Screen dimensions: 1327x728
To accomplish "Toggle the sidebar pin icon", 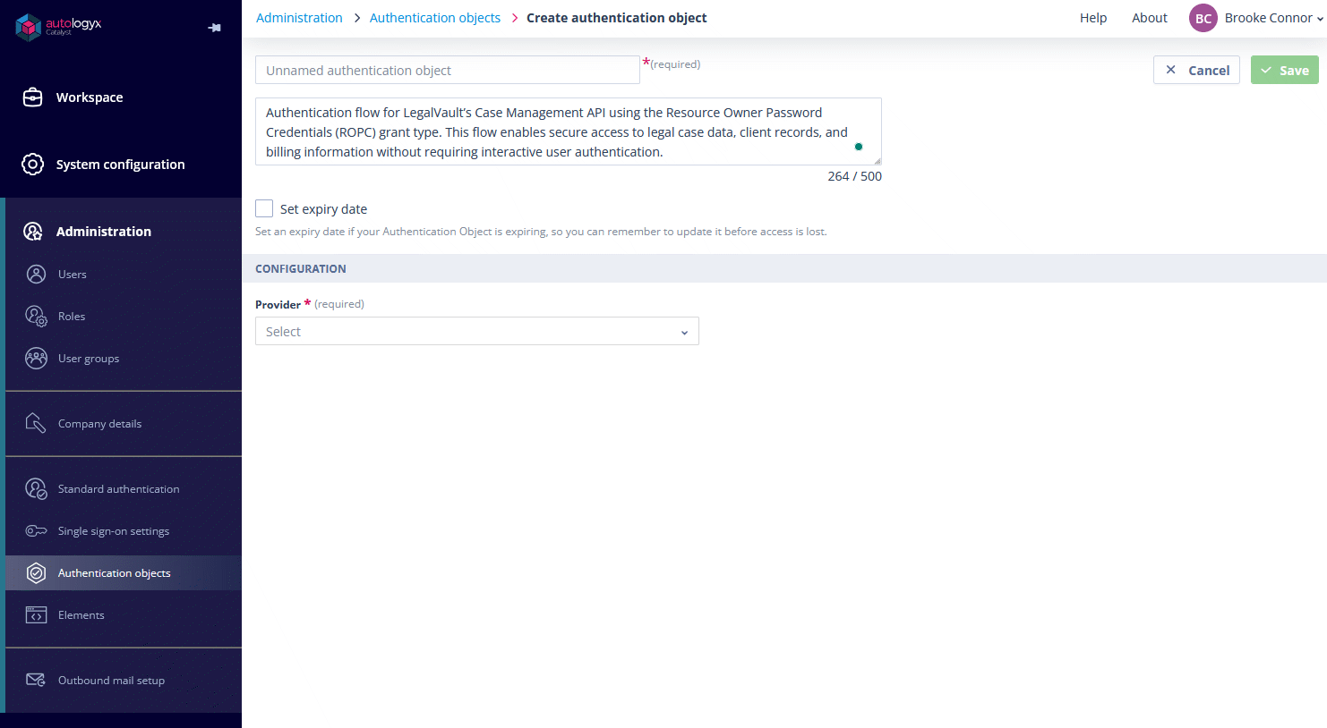I will (x=215, y=28).
